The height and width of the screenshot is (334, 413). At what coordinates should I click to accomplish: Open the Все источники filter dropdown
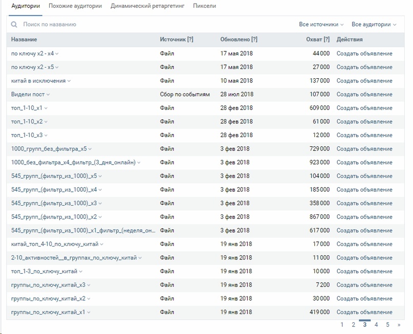[x=321, y=25]
